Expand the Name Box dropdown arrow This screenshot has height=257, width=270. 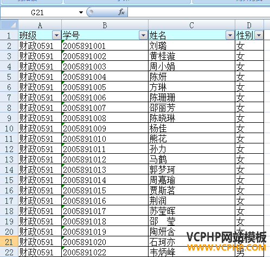pyautogui.click(x=81, y=12)
